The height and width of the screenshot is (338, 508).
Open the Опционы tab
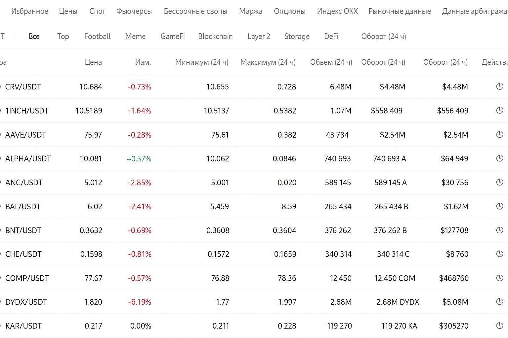289,11
